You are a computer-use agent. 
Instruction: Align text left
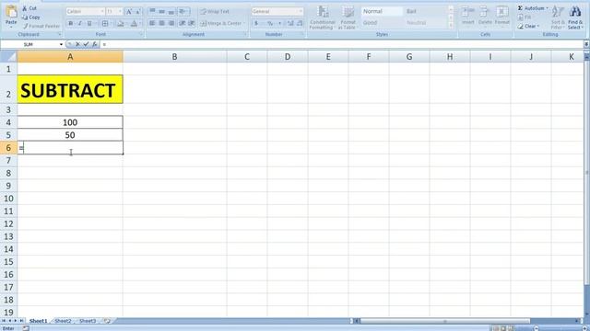152,23
